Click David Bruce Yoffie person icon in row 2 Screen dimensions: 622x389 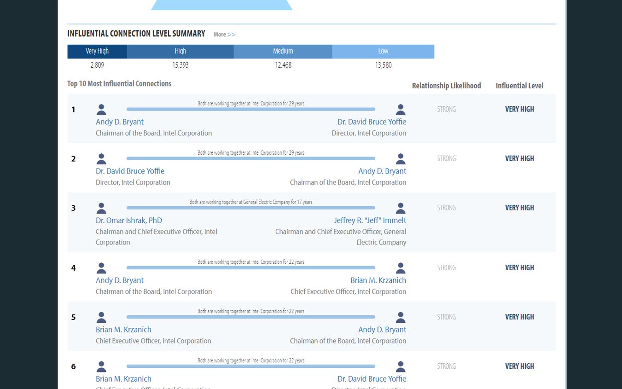coord(101,159)
